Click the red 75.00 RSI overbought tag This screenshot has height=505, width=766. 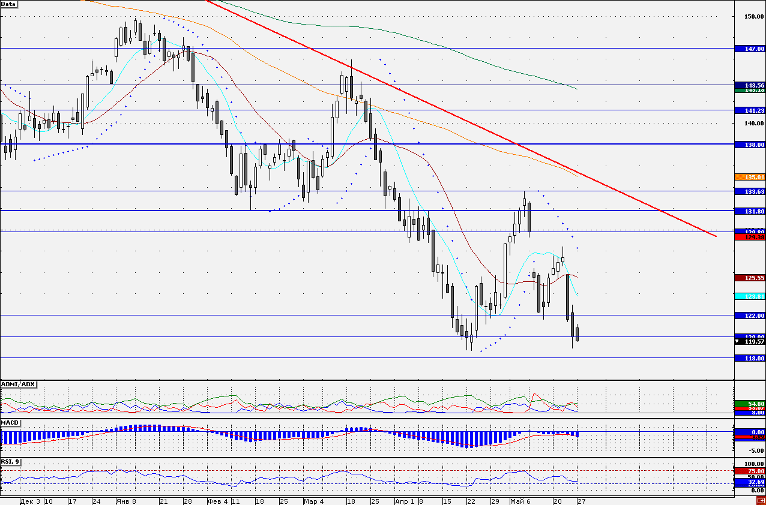tap(750, 471)
